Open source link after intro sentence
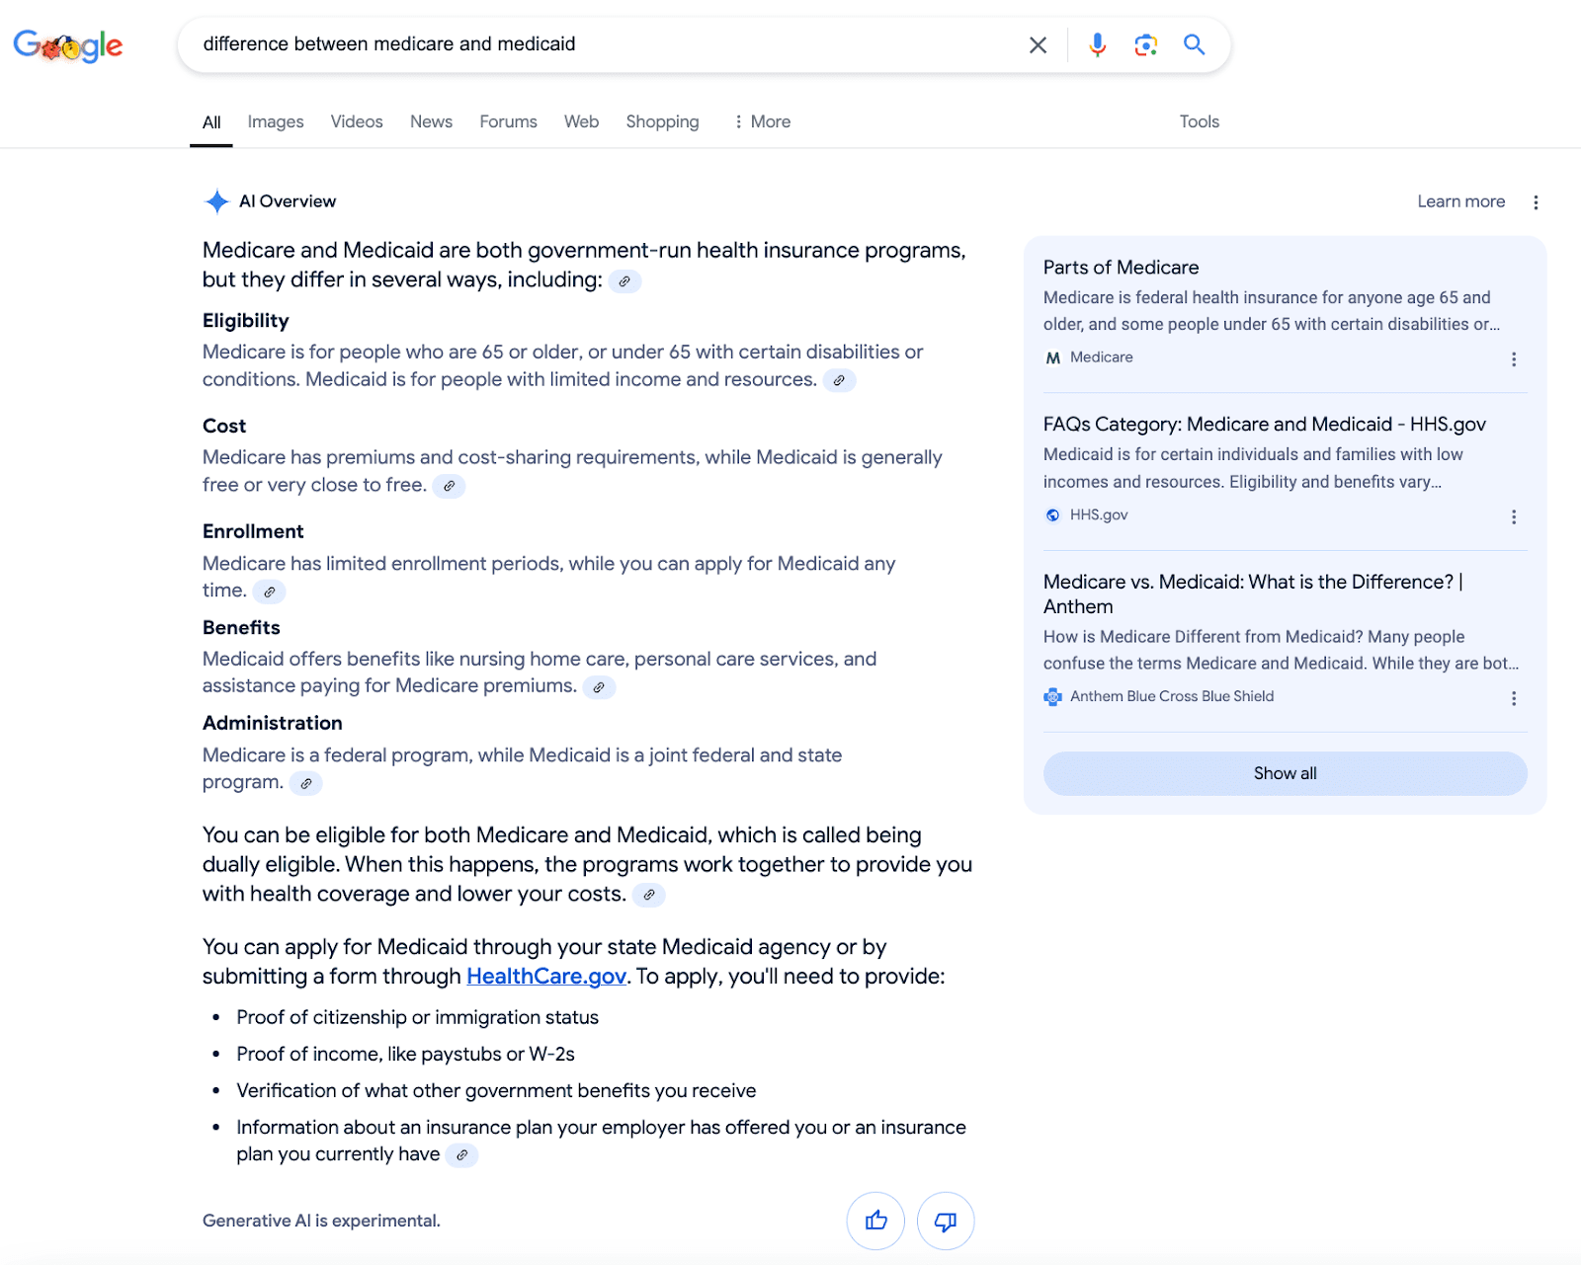Viewport: 1581px width, 1265px height. coord(624,281)
